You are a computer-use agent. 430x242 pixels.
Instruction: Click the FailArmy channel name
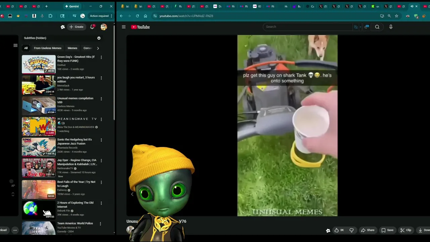coord(62,190)
